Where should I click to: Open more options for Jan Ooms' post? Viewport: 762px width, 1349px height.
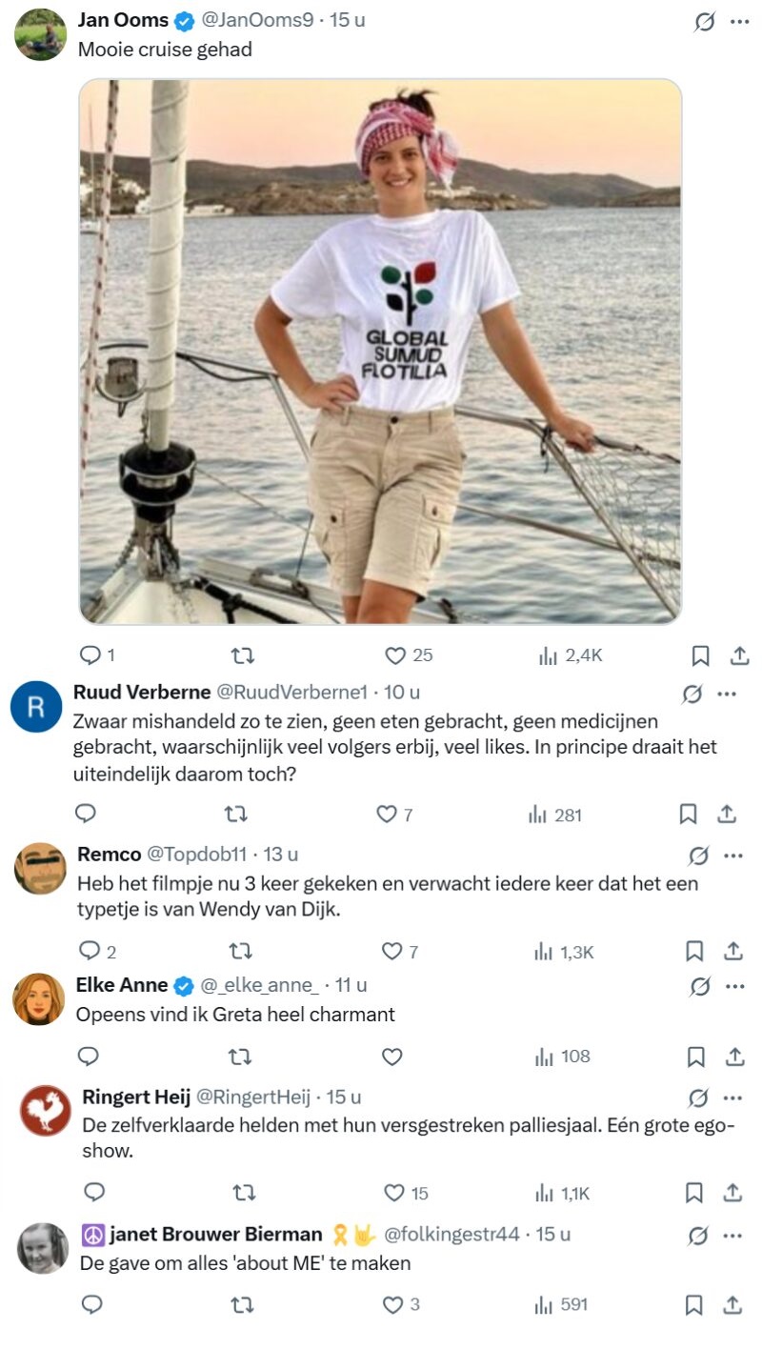click(x=739, y=22)
